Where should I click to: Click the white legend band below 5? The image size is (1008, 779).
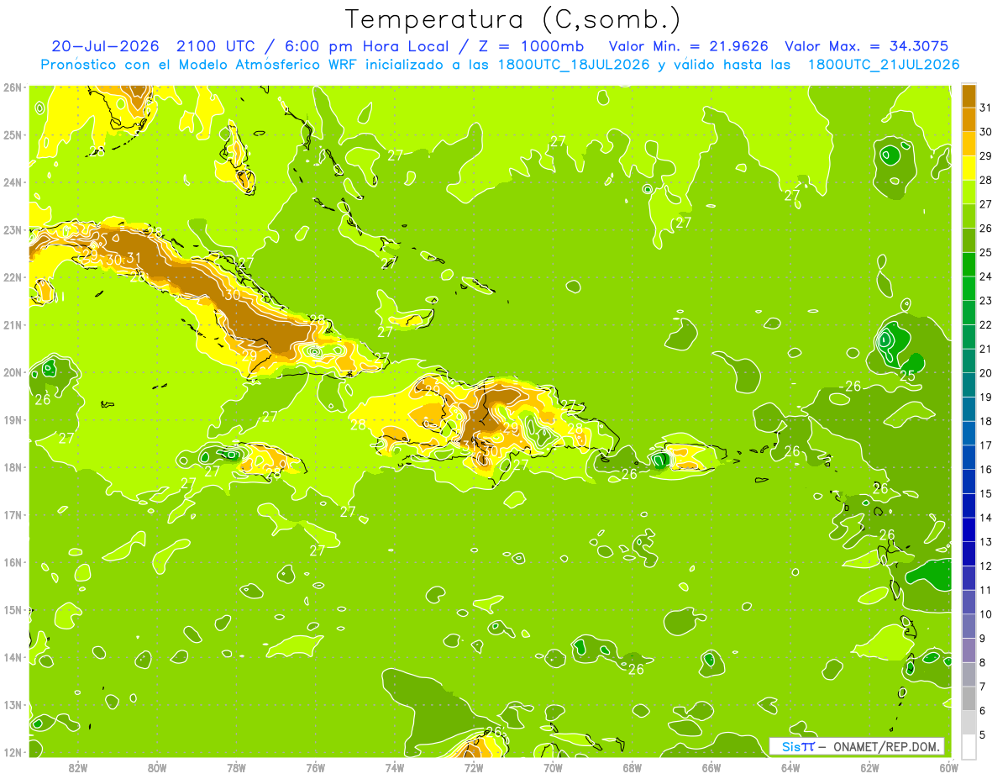pos(969,746)
